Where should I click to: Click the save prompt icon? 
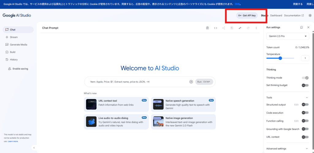tap(232, 28)
